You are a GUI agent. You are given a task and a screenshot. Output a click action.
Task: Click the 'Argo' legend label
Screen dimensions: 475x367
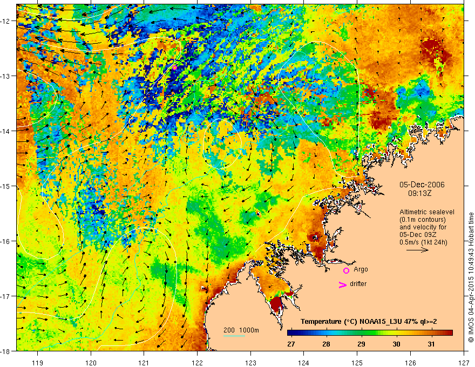pos(361,269)
